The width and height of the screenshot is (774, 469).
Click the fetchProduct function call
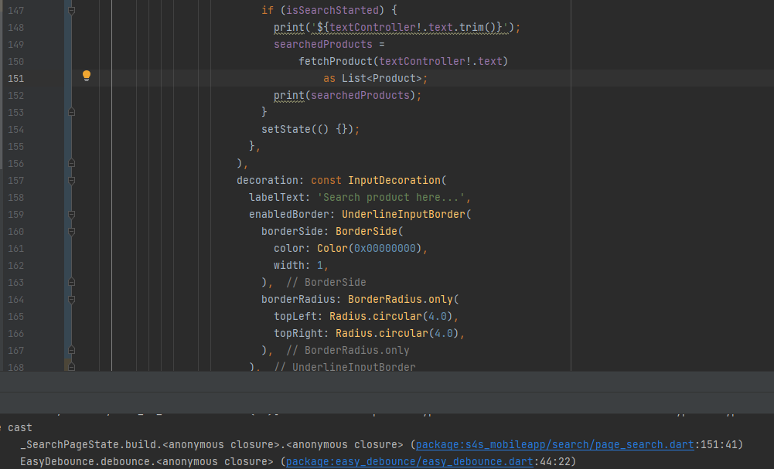tap(335, 61)
